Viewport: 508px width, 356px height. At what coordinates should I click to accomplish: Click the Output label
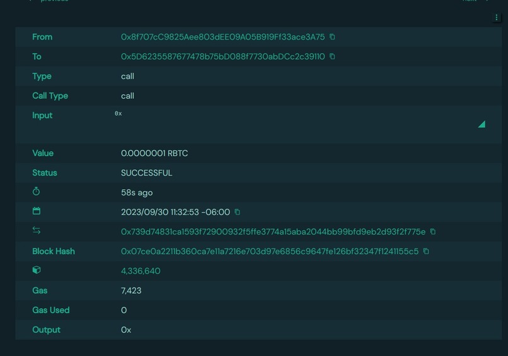[47, 330]
